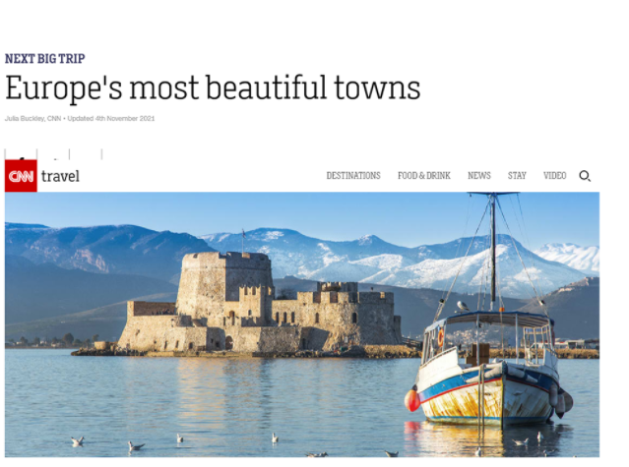Click the Next Big Trip category link

coord(45,58)
